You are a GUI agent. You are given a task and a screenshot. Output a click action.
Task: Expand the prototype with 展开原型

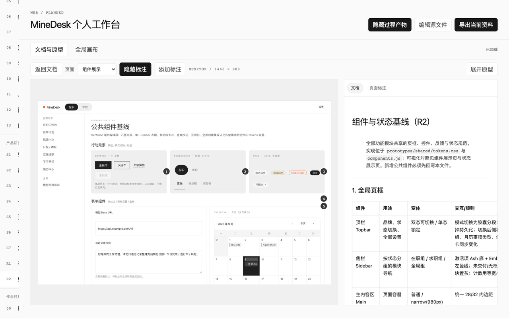[x=482, y=69]
